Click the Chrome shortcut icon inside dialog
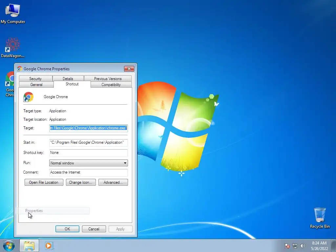Screen dimensions: 336x252 click(x=28, y=97)
